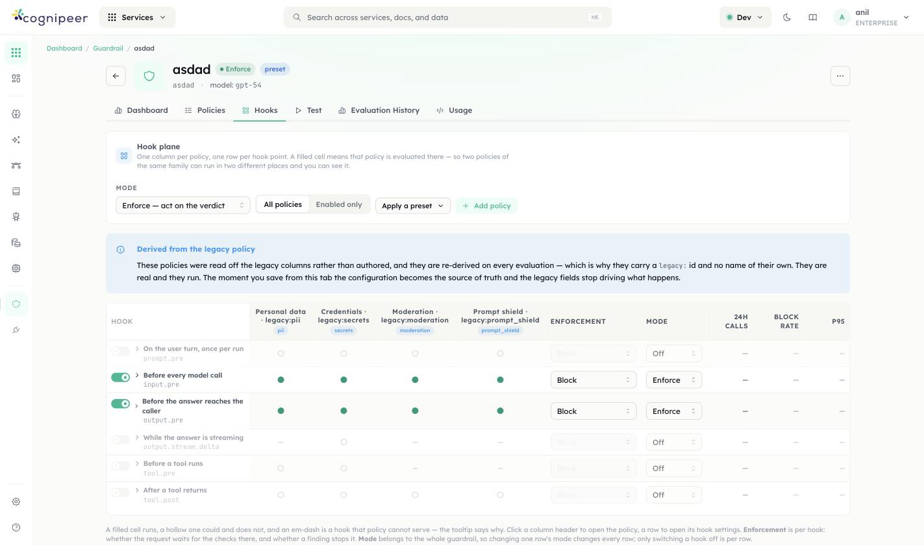
Task: Open the plug icon in the sidebar
Action: tap(16, 330)
